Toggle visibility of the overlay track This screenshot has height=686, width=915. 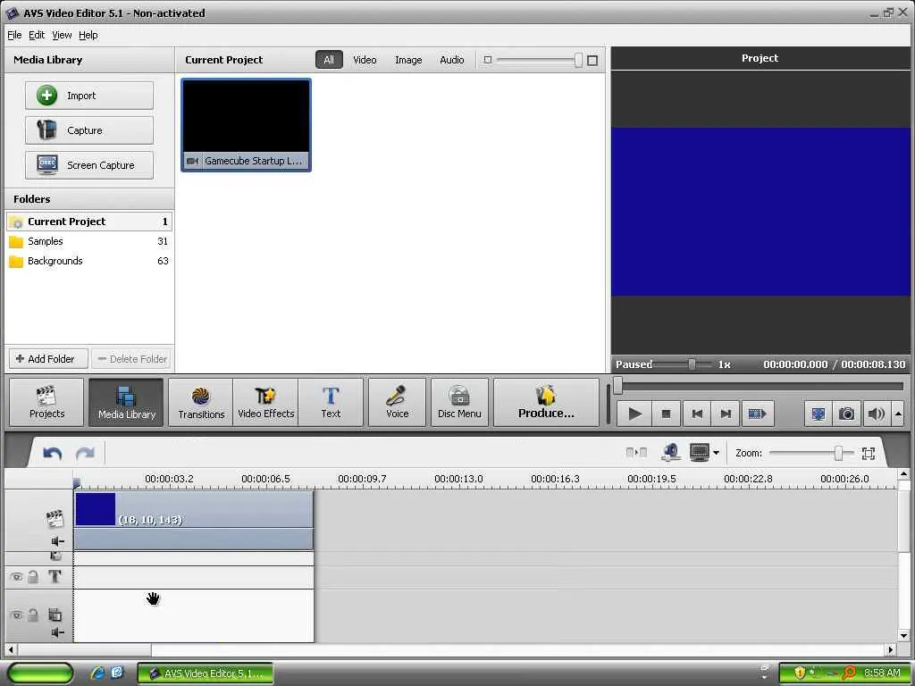point(16,615)
